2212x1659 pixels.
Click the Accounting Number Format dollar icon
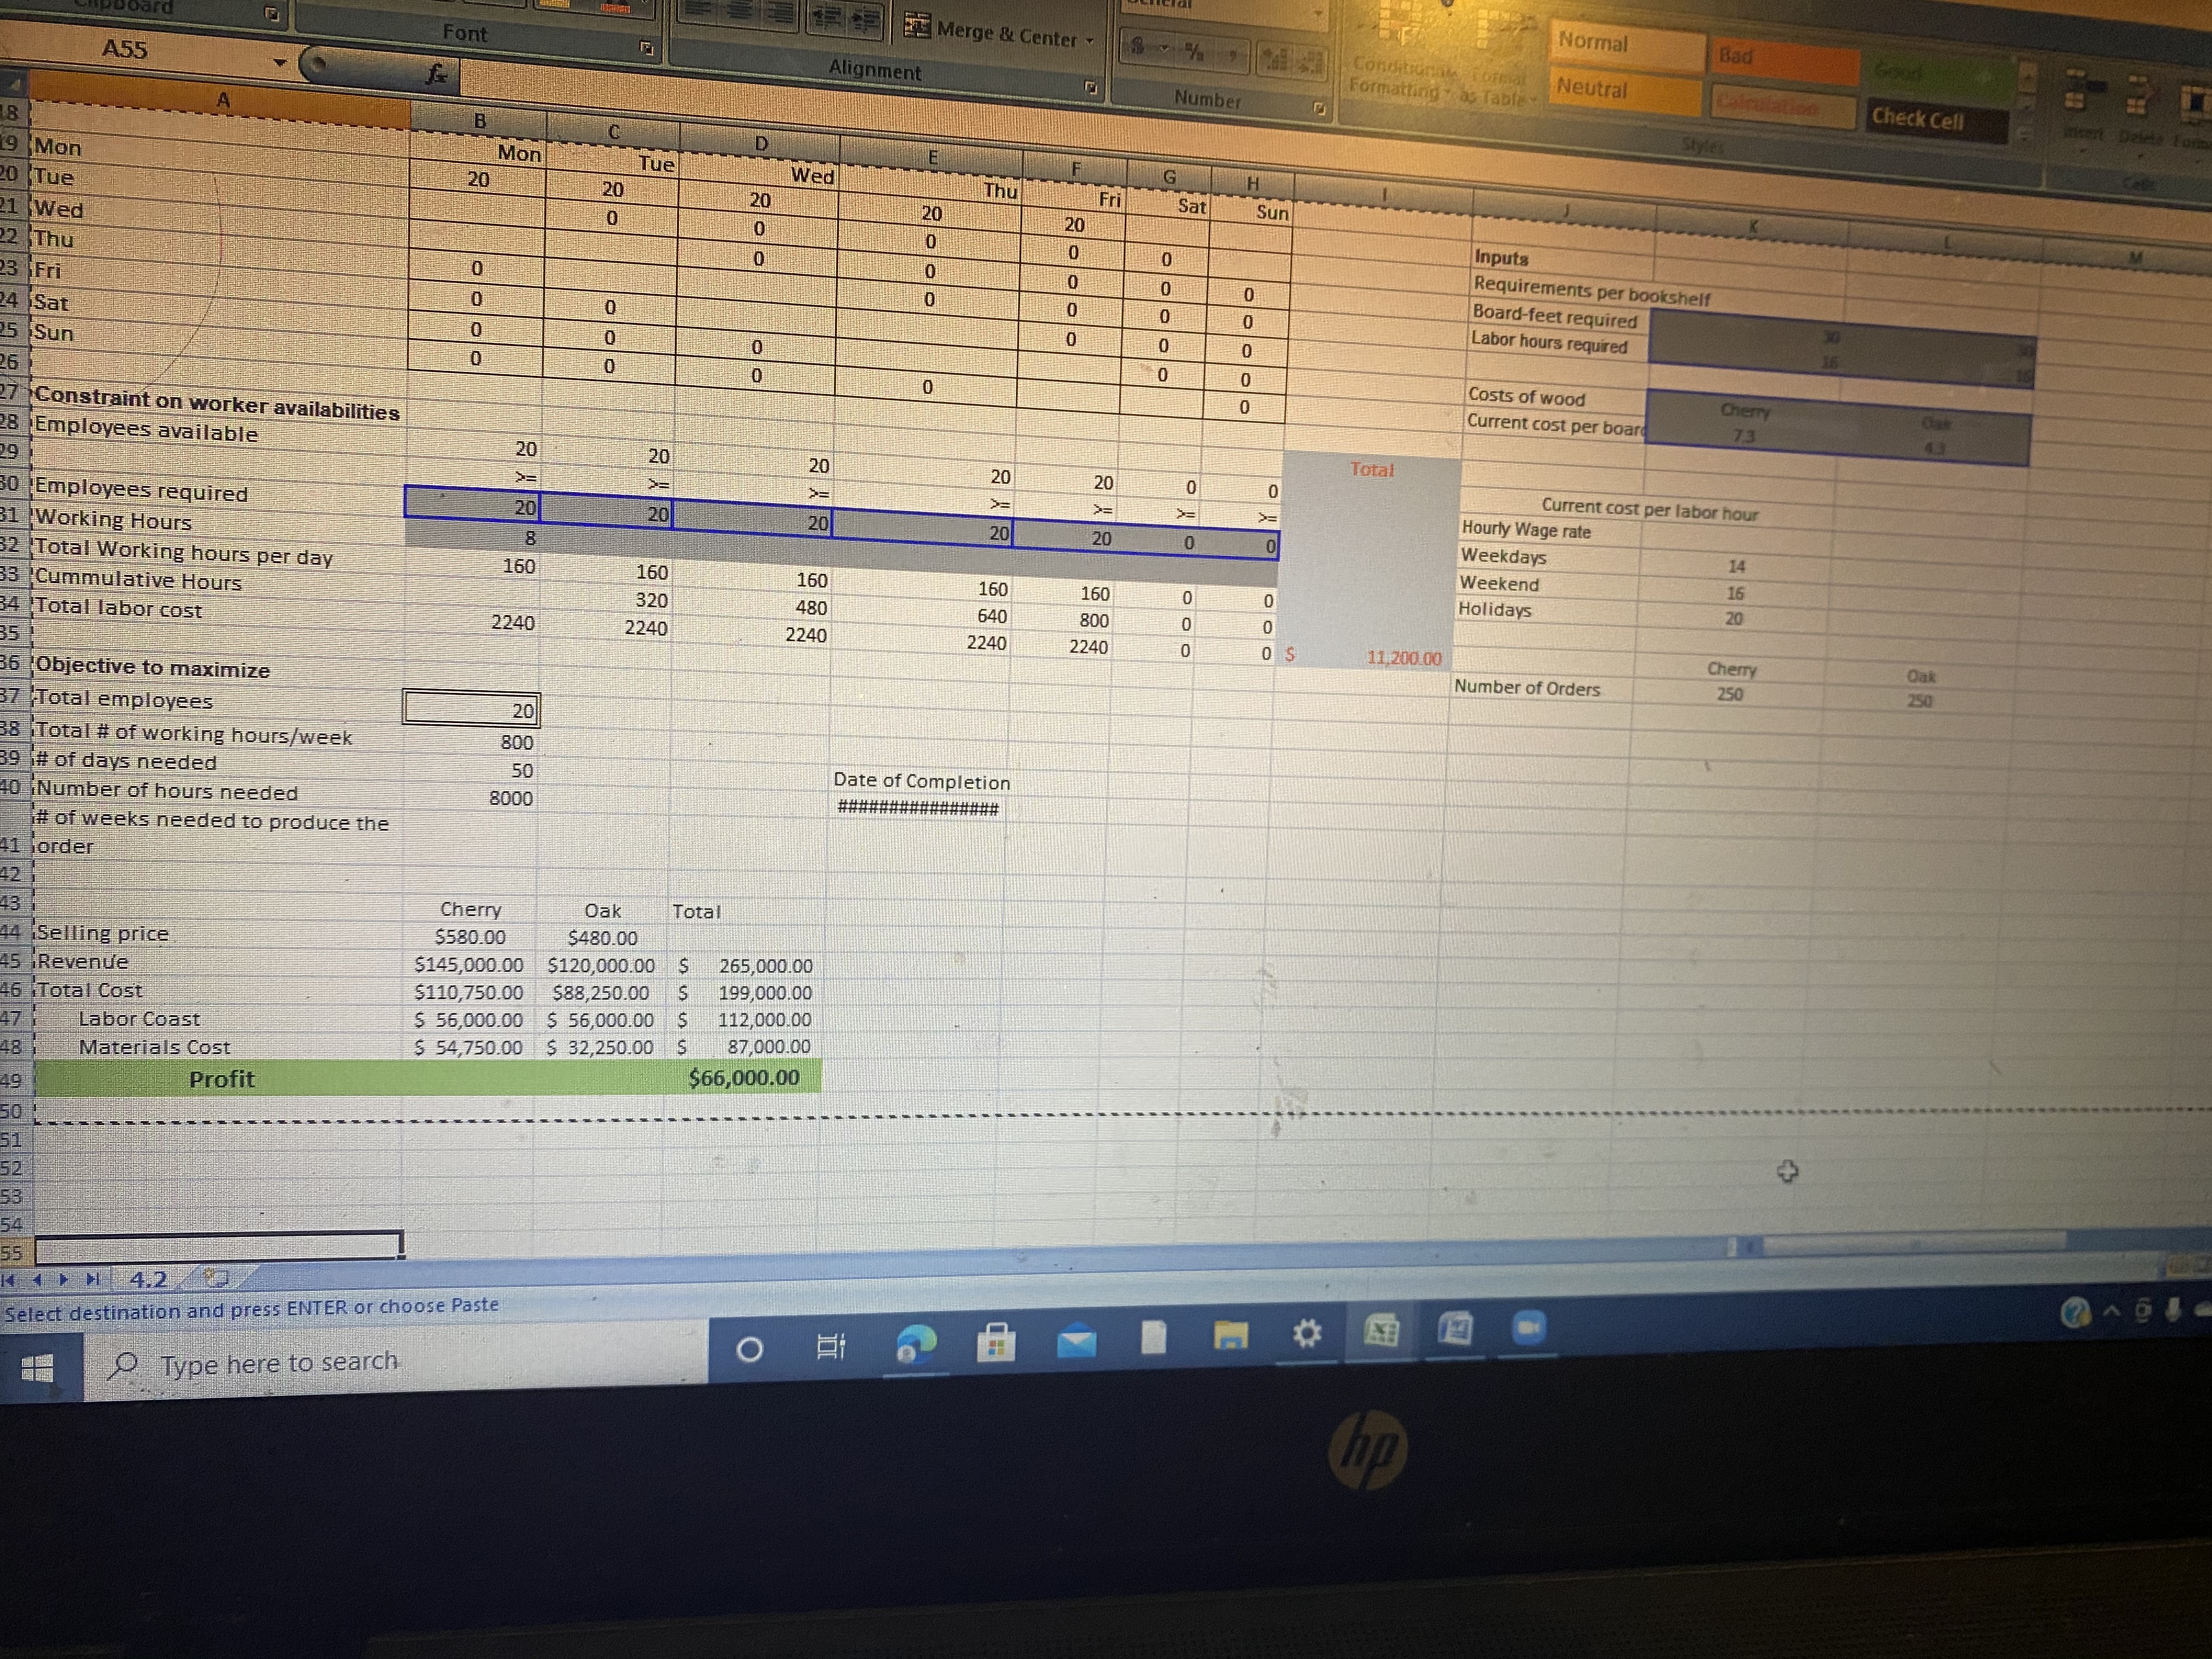click(x=1138, y=46)
